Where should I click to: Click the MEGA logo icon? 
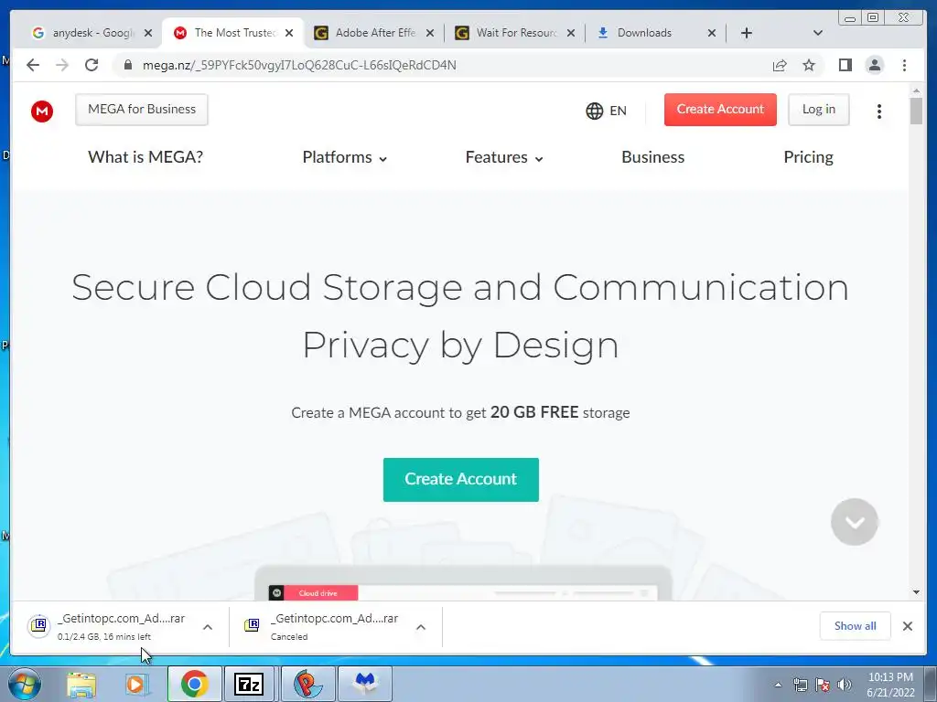[42, 111]
